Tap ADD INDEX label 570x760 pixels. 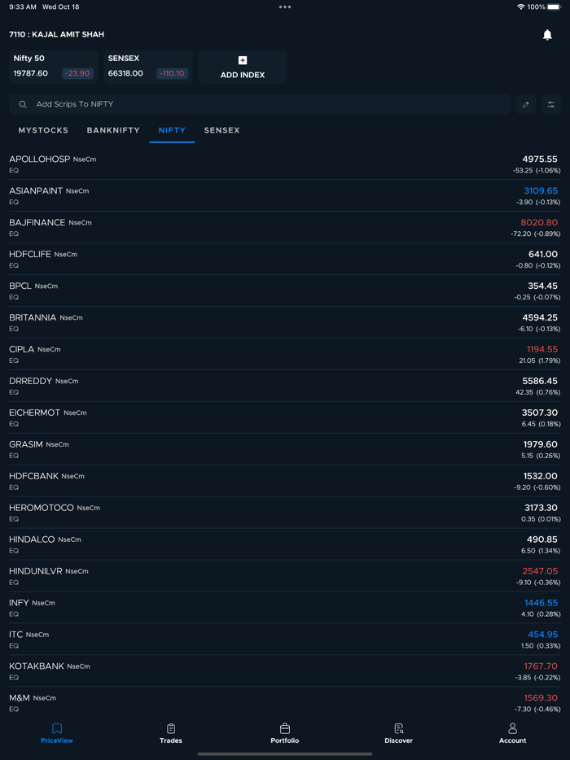(243, 75)
